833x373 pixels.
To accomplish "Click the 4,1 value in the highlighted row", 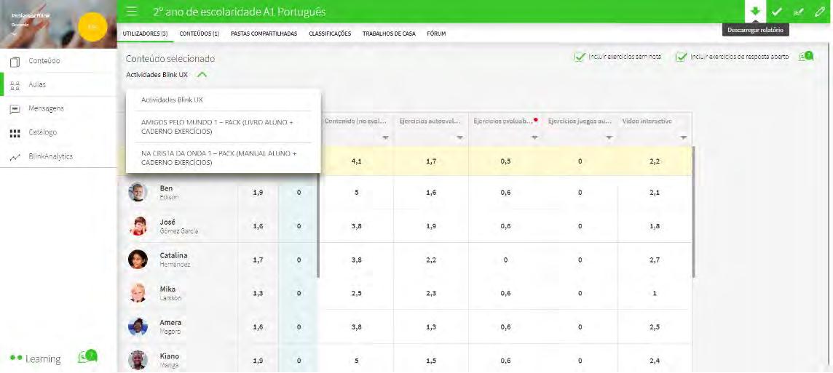I will pos(357,161).
